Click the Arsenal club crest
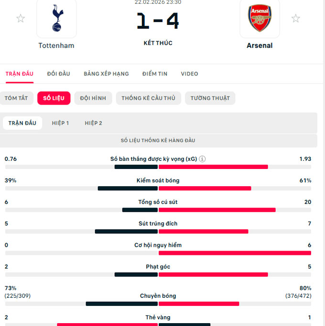The image size is (325, 326). coord(260,19)
